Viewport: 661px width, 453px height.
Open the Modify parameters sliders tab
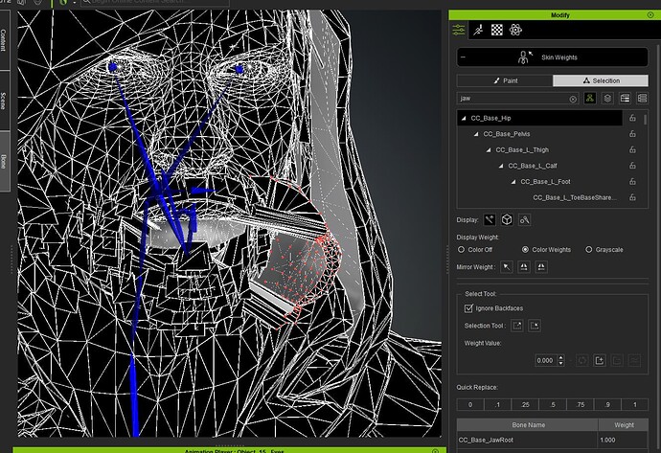tap(459, 30)
